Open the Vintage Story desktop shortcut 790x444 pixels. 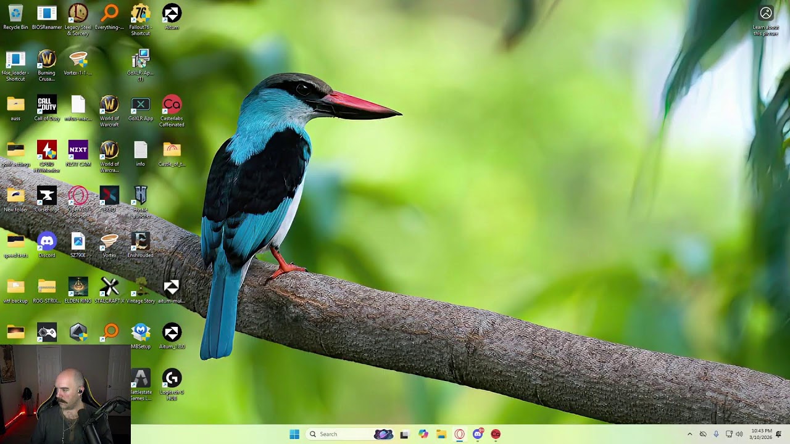point(140,291)
